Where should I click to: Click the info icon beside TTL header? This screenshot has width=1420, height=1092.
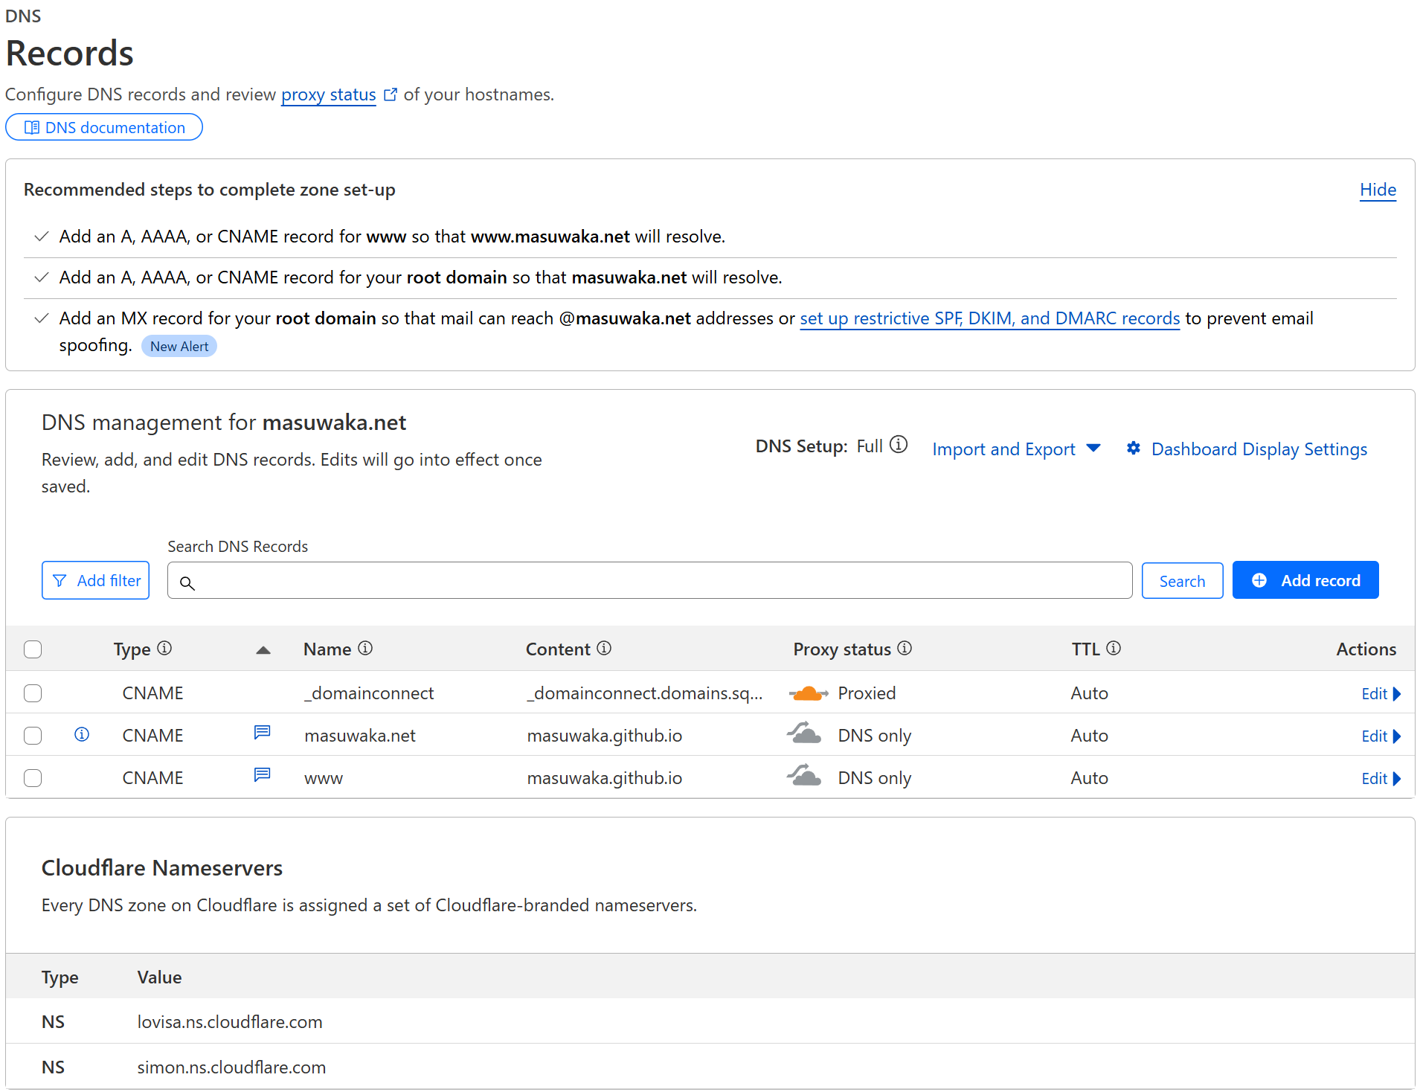(1114, 649)
